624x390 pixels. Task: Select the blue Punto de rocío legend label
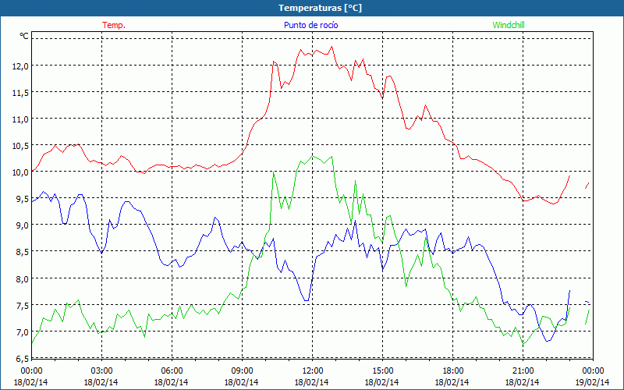pyautogui.click(x=310, y=25)
